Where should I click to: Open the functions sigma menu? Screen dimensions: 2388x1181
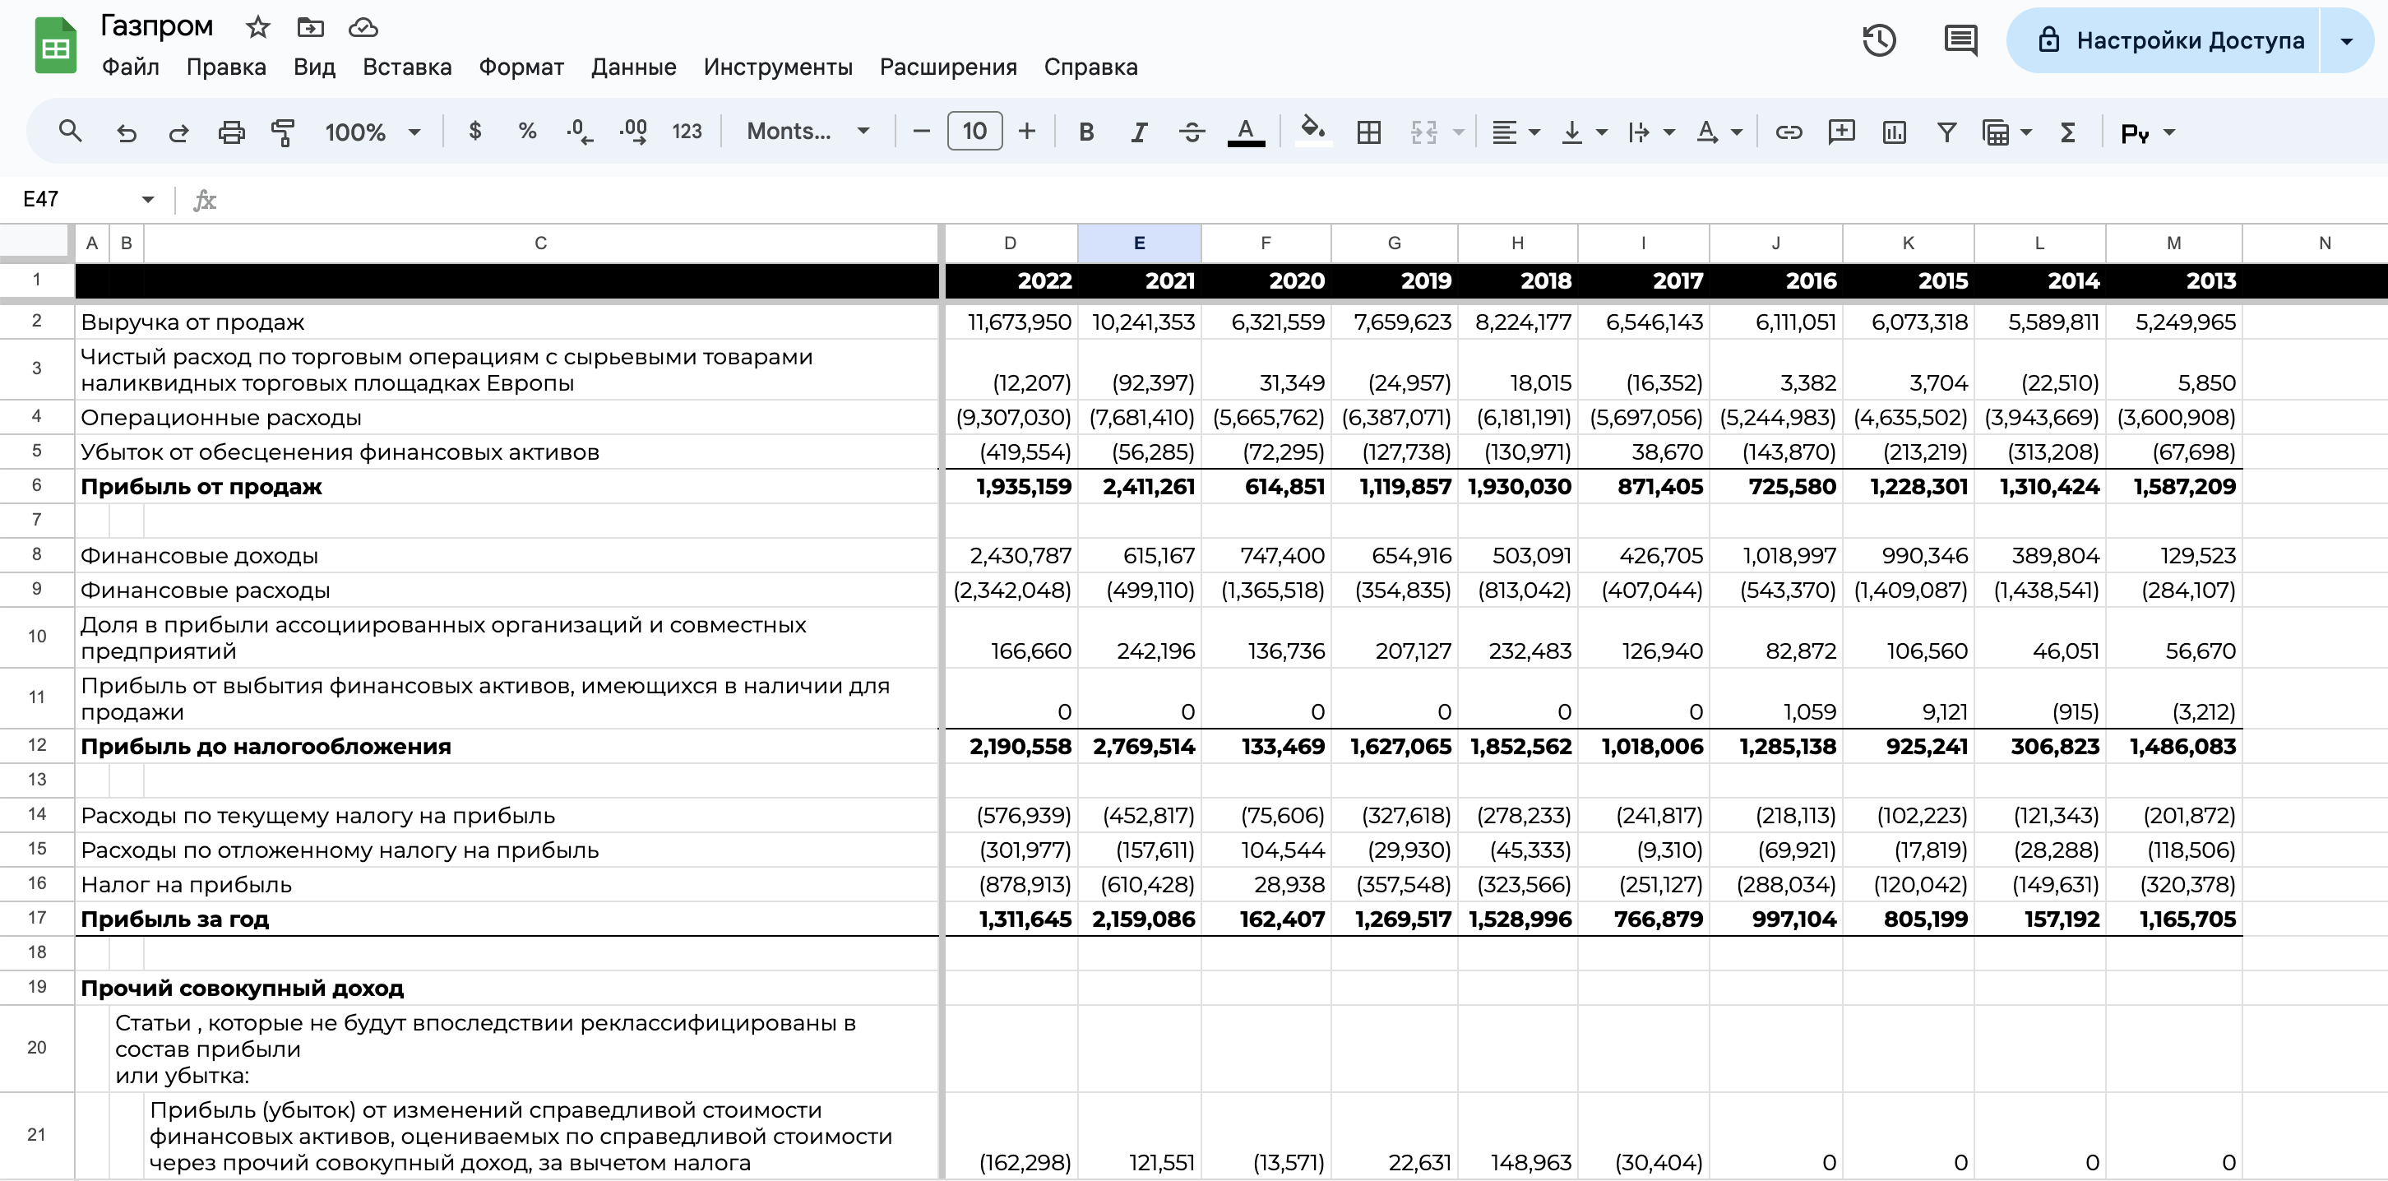(x=2067, y=132)
